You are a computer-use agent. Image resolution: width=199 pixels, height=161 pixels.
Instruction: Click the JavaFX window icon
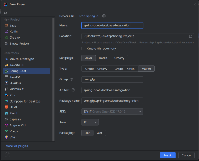pos(7,77)
